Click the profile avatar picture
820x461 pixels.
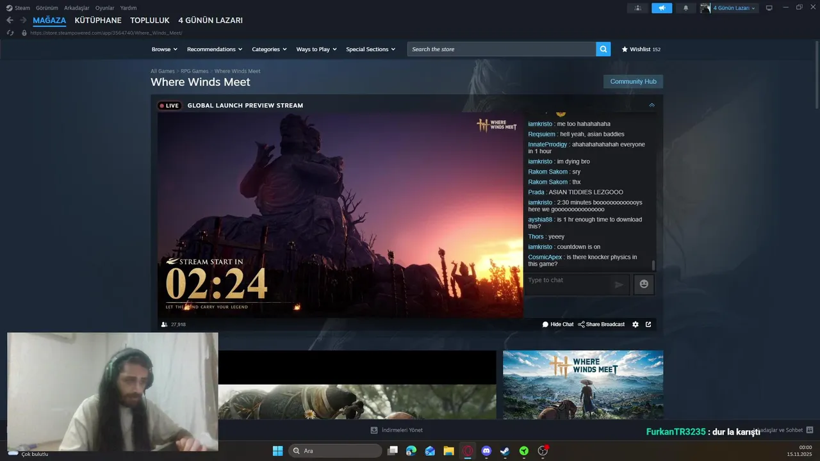(x=705, y=8)
